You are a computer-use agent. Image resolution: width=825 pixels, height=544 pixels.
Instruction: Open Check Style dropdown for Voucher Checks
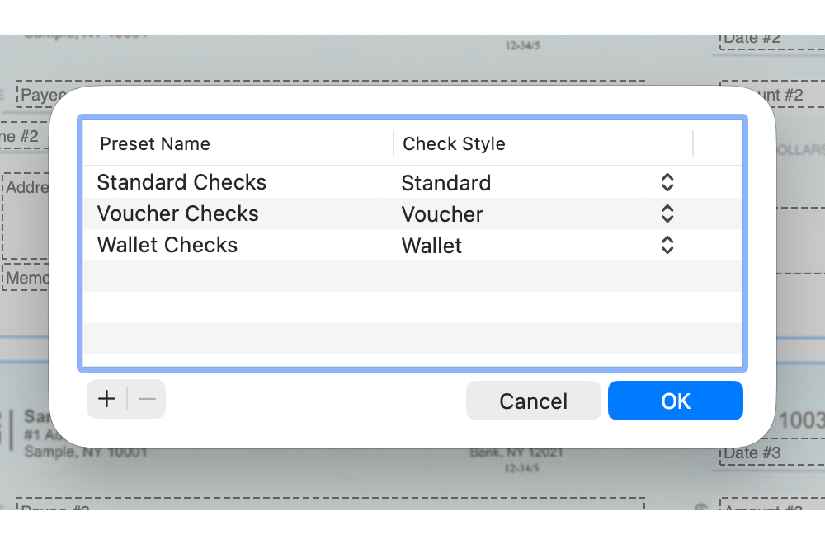click(x=667, y=214)
